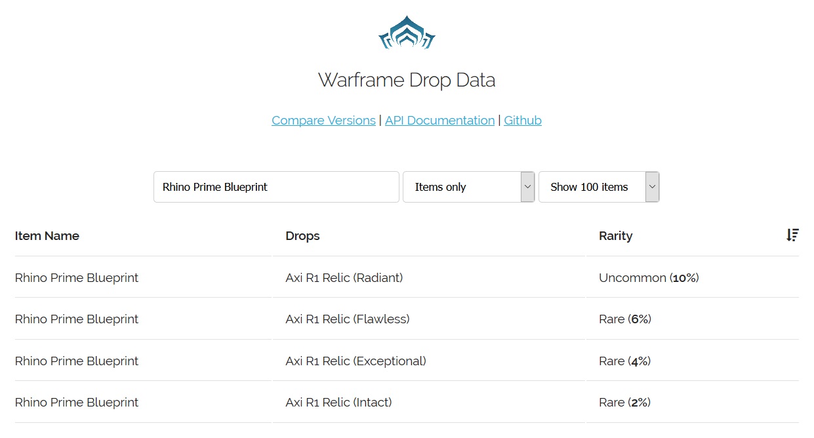Select the Axi R1 Relic (Exceptional) cell
Viewport: 814px width, 438px height.
[356, 361]
